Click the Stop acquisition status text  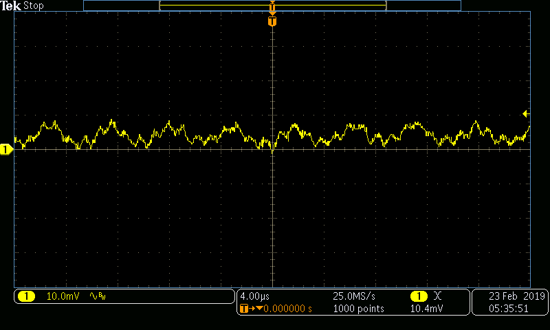pyautogui.click(x=34, y=6)
